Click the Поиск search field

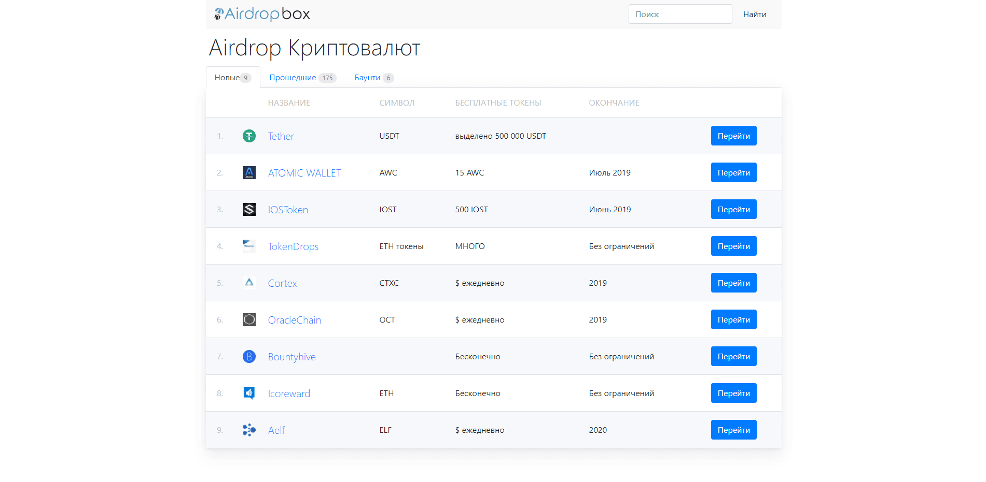tap(680, 14)
